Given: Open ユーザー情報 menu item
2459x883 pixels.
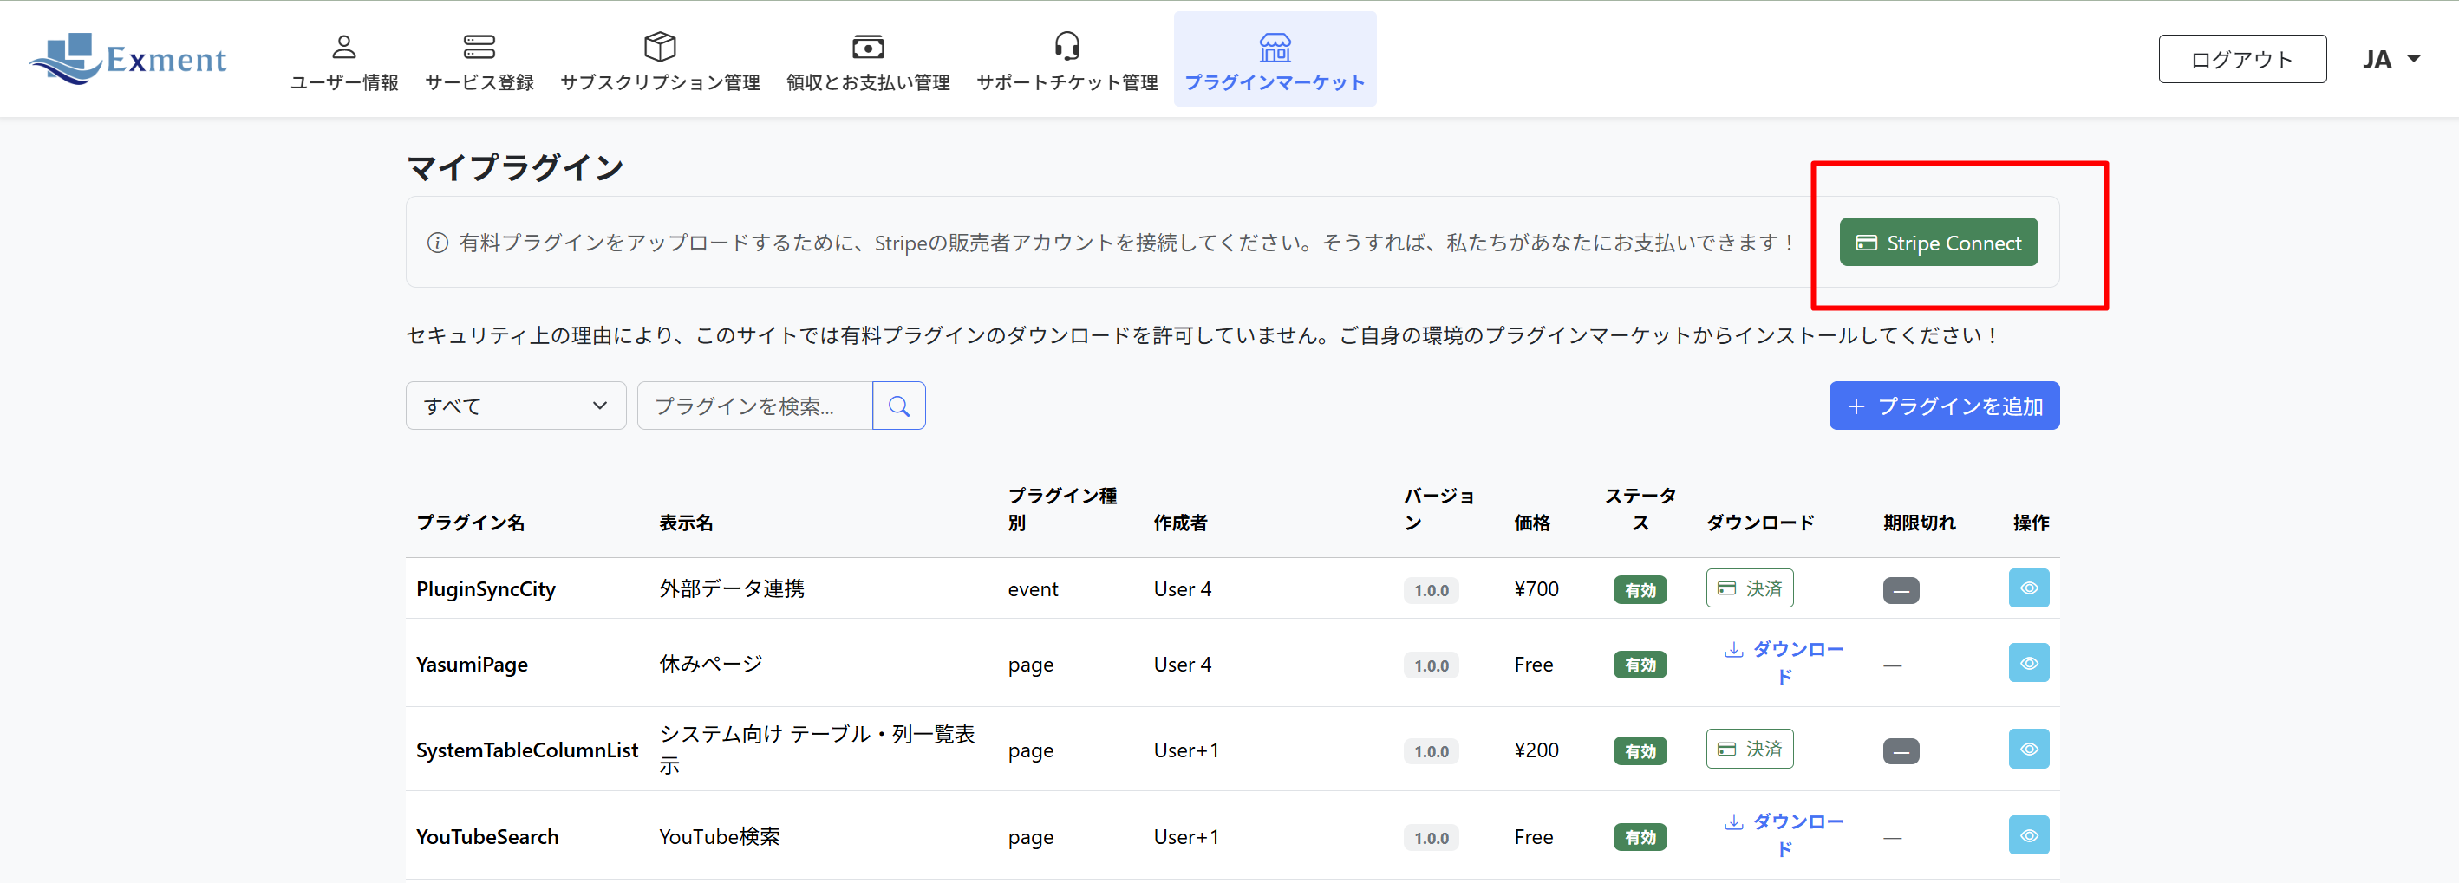Looking at the screenshot, I should (x=343, y=62).
